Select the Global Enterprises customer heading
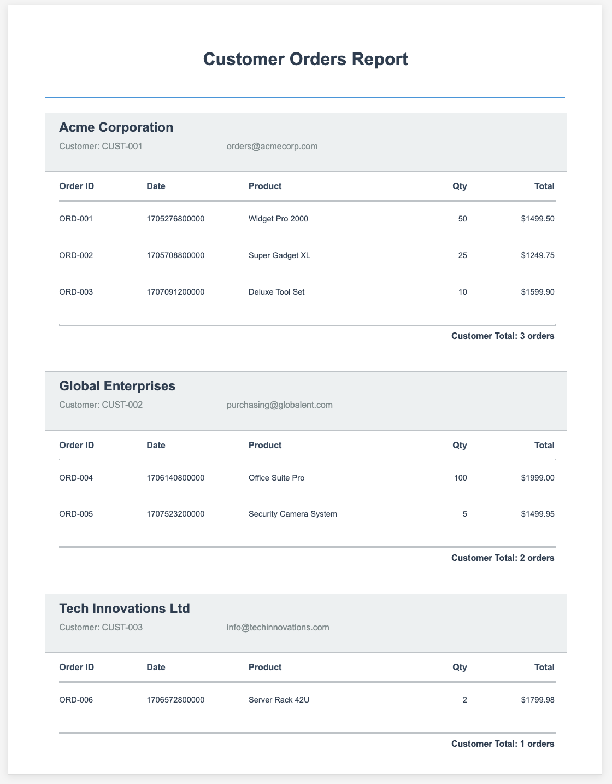The width and height of the screenshot is (612, 784). (117, 386)
